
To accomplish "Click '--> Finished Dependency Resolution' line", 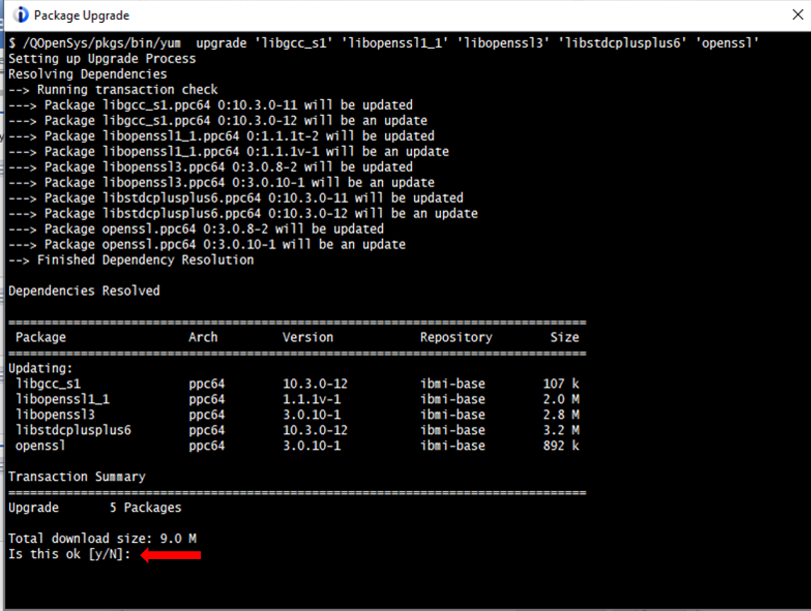I will [131, 260].
